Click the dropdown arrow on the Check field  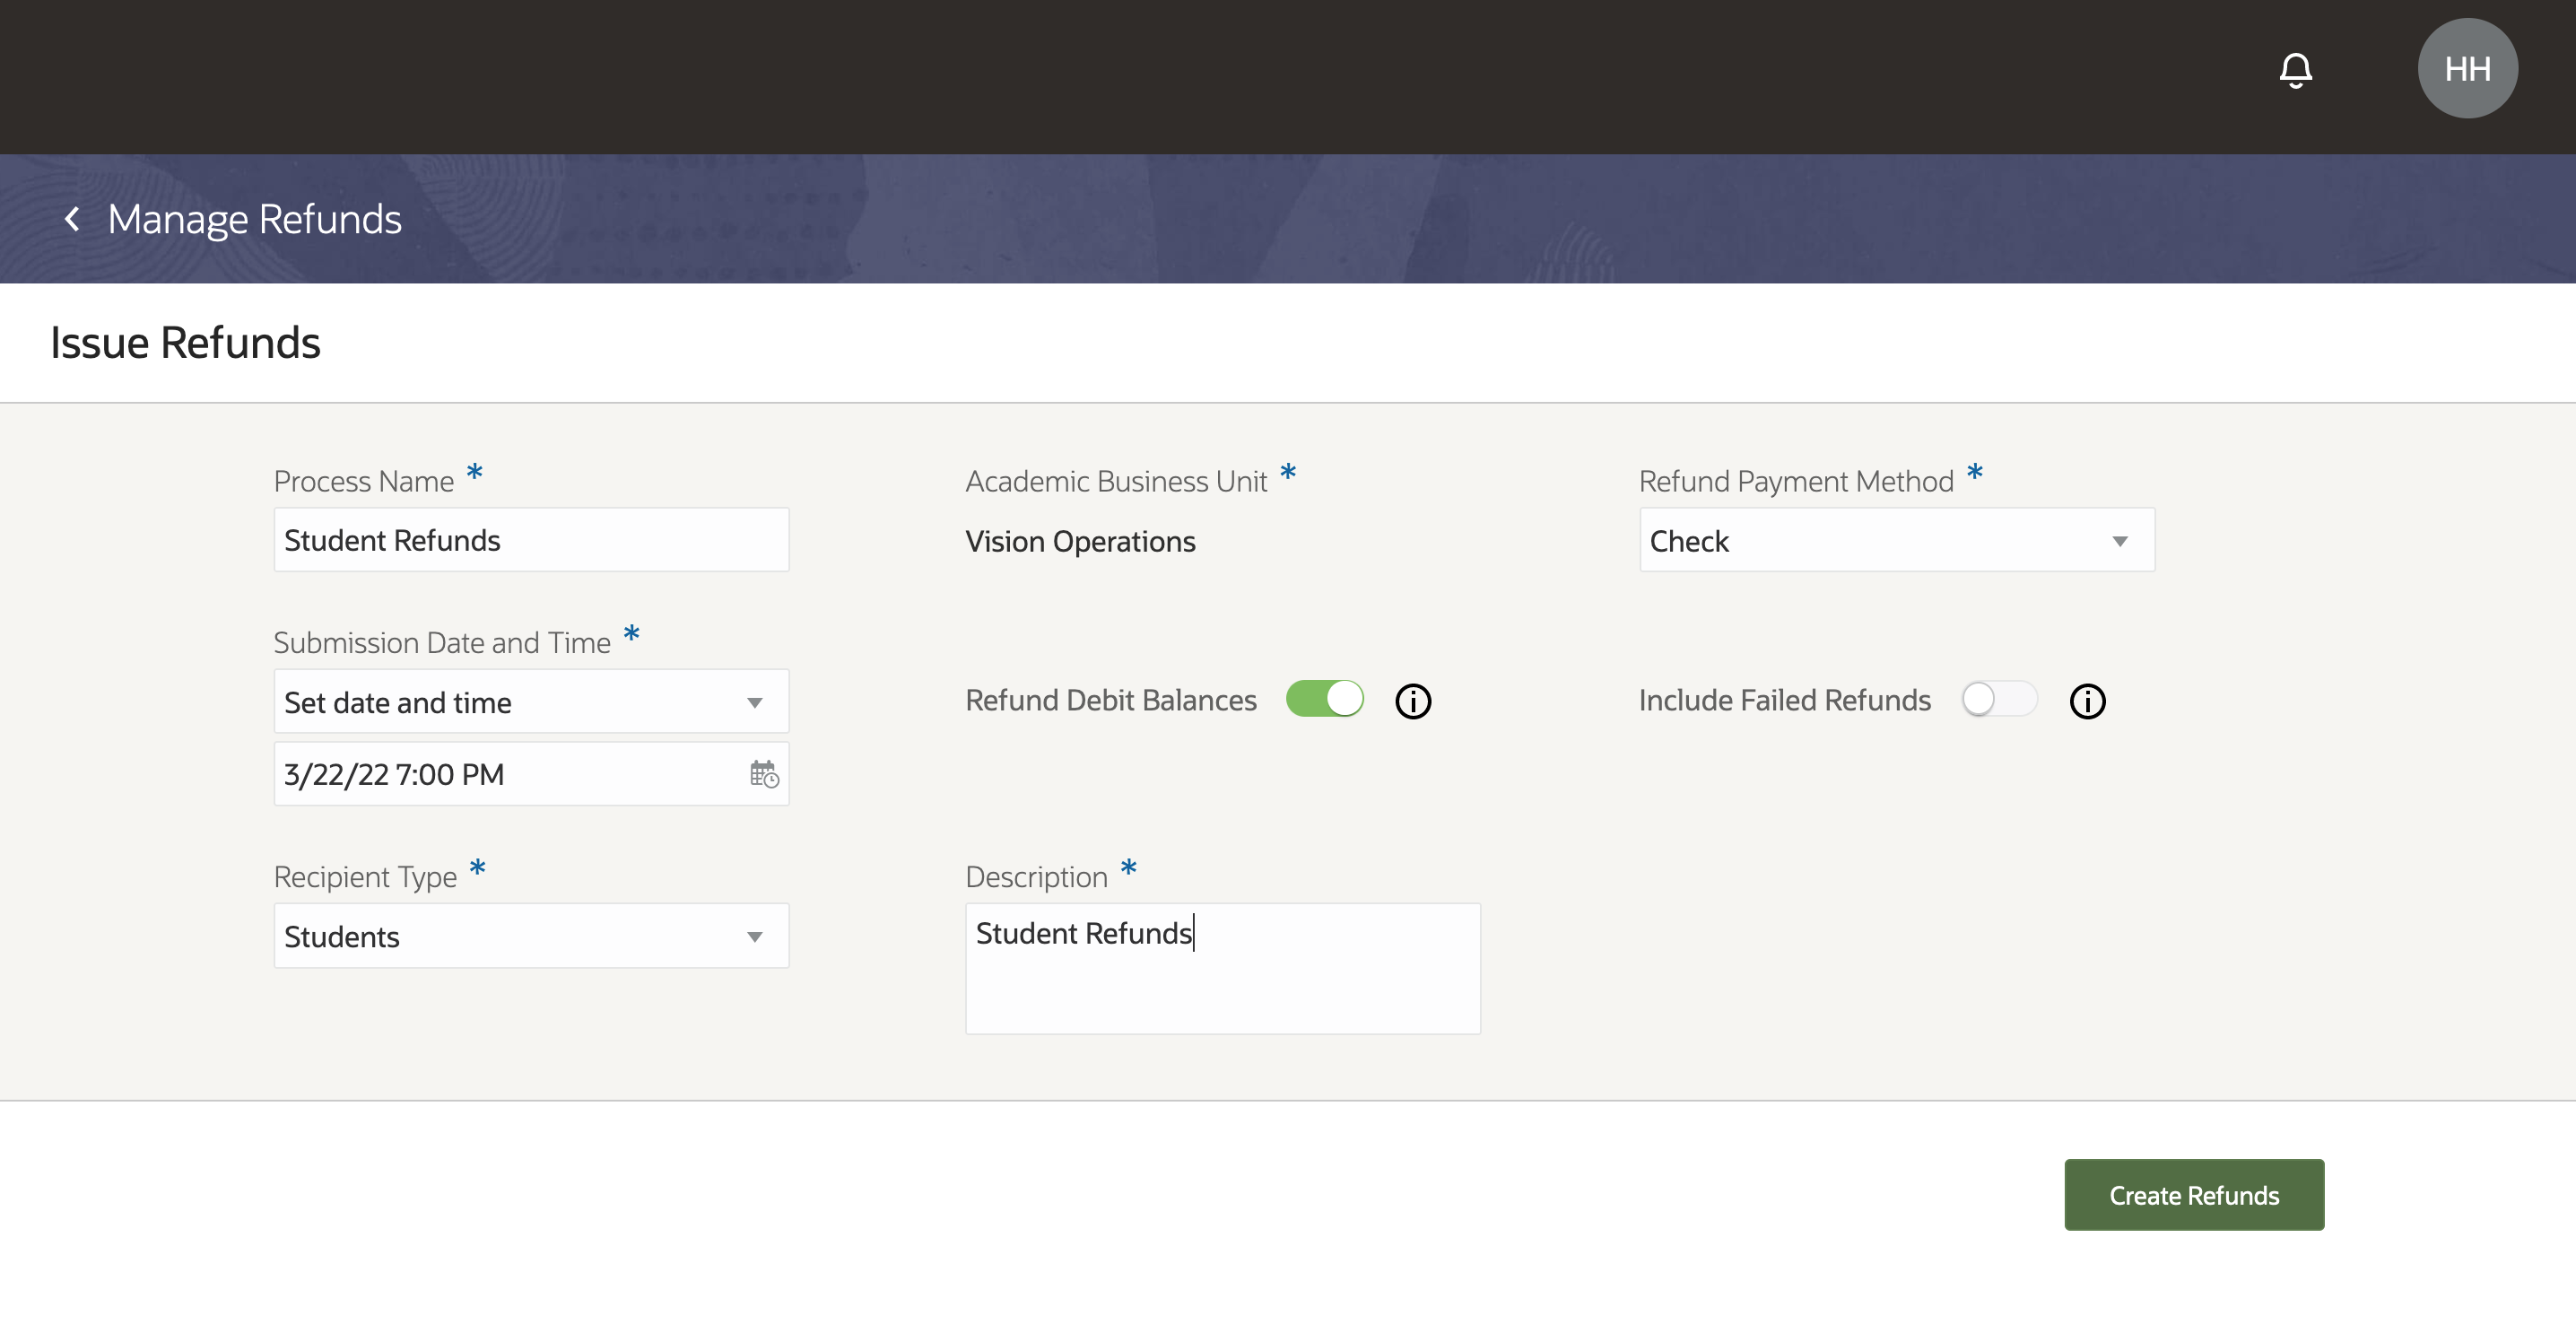click(x=2121, y=541)
